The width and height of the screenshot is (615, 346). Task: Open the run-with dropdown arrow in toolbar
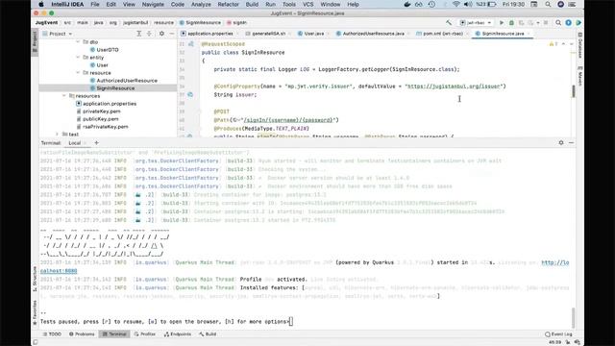point(538,23)
